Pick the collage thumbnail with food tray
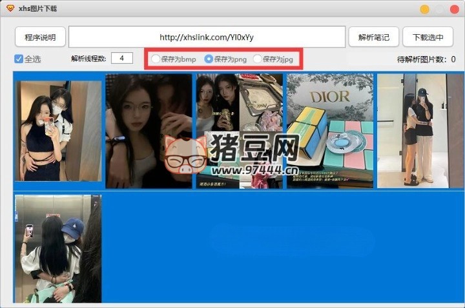The width and height of the screenshot is (465, 308). click(239, 131)
